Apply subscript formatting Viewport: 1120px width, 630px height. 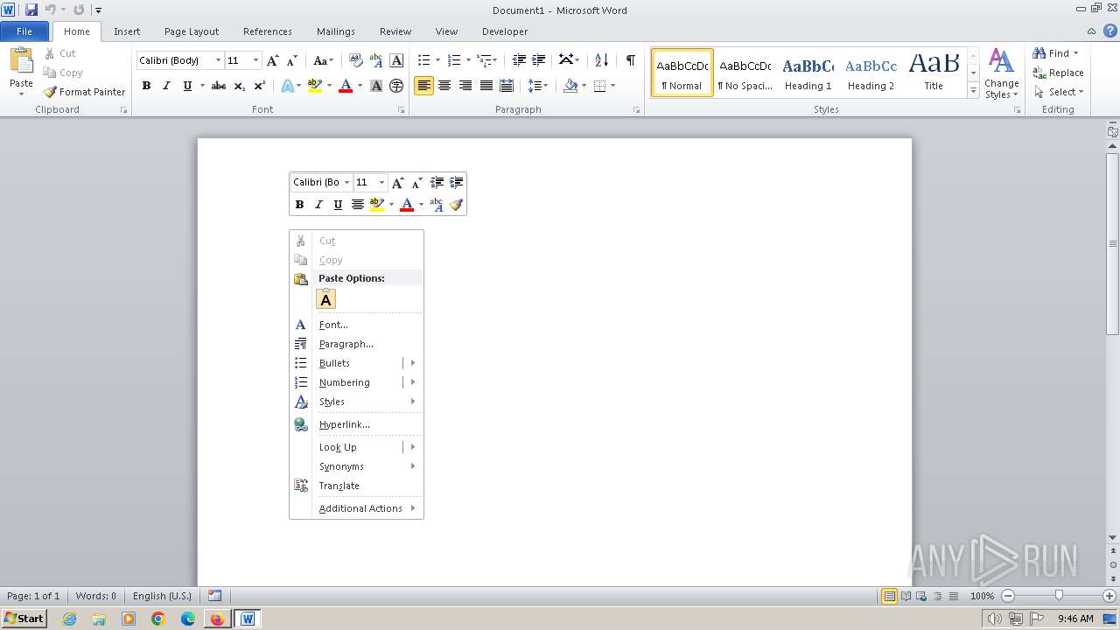pos(240,86)
